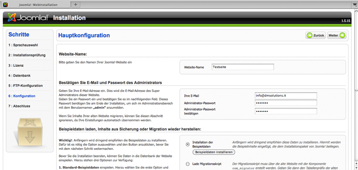Click the Zurück back button
This screenshot has height=170, width=358.
tap(315, 35)
